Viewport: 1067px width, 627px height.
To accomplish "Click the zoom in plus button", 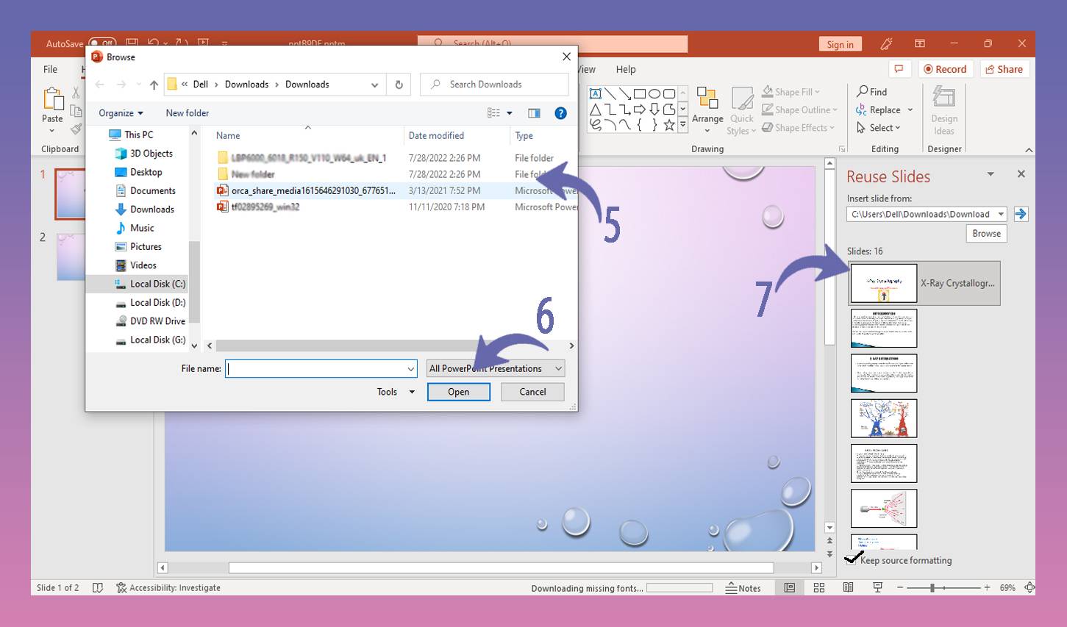I will [x=987, y=588].
